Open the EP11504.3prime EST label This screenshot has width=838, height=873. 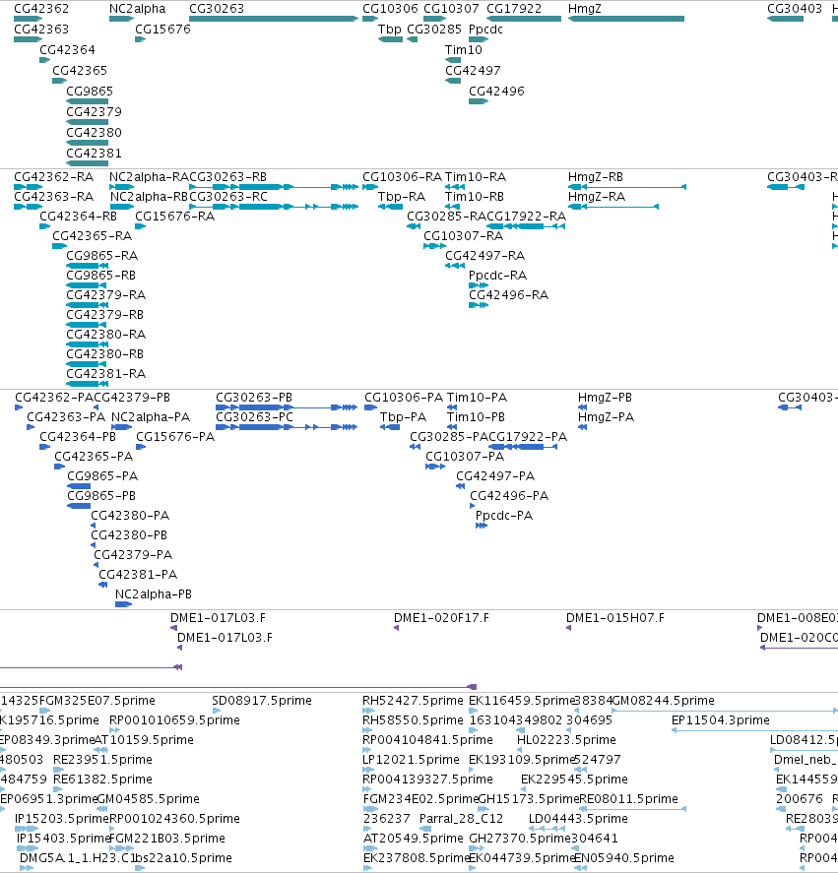(x=721, y=719)
